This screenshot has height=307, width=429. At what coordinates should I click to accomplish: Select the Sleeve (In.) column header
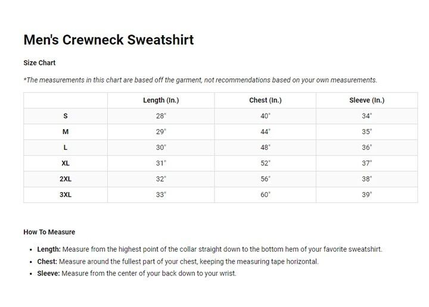pos(366,101)
